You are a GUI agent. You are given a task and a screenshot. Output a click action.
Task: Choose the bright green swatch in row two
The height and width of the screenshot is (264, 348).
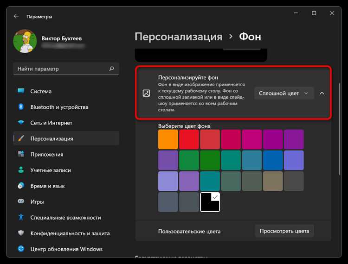point(189,160)
